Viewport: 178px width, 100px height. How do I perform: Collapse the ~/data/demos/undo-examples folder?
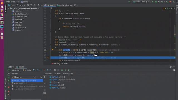(9, 9)
